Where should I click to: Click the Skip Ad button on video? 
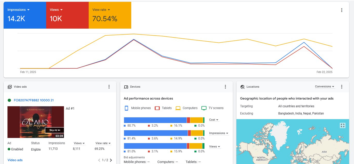[x=54, y=130]
